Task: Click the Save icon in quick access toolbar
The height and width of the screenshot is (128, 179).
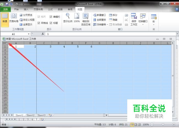Action: (7, 4)
